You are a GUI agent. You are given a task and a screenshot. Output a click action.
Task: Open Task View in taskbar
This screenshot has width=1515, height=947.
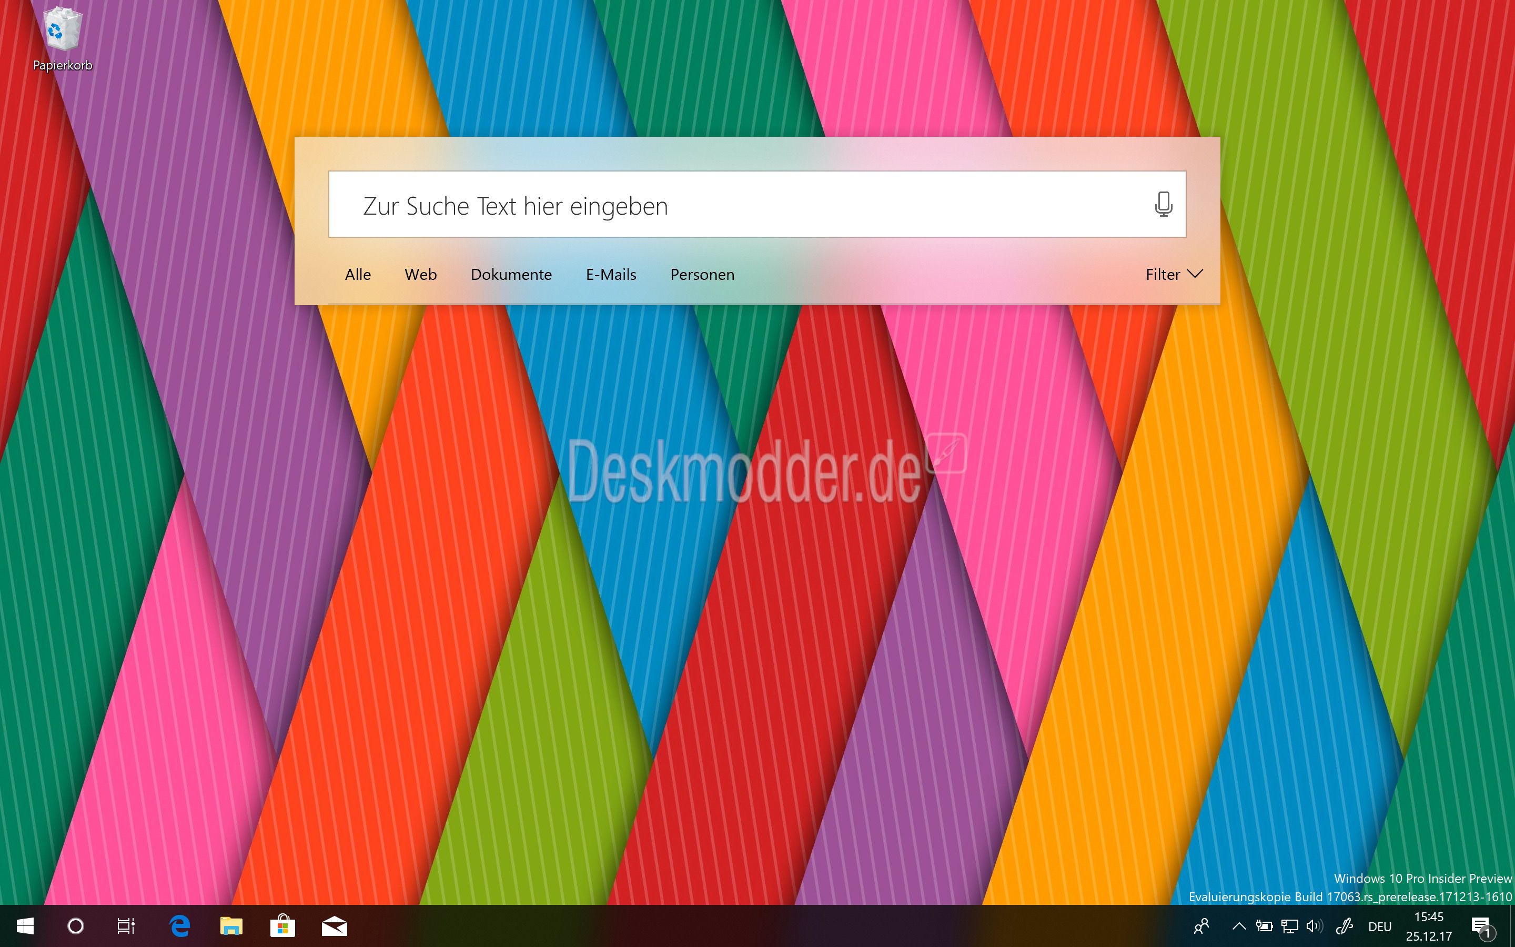tap(126, 926)
